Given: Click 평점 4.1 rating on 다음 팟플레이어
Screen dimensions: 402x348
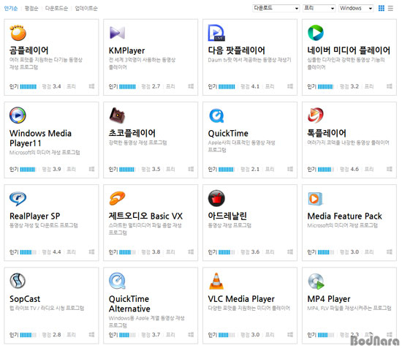Looking at the screenshot, I should (x=250, y=86).
